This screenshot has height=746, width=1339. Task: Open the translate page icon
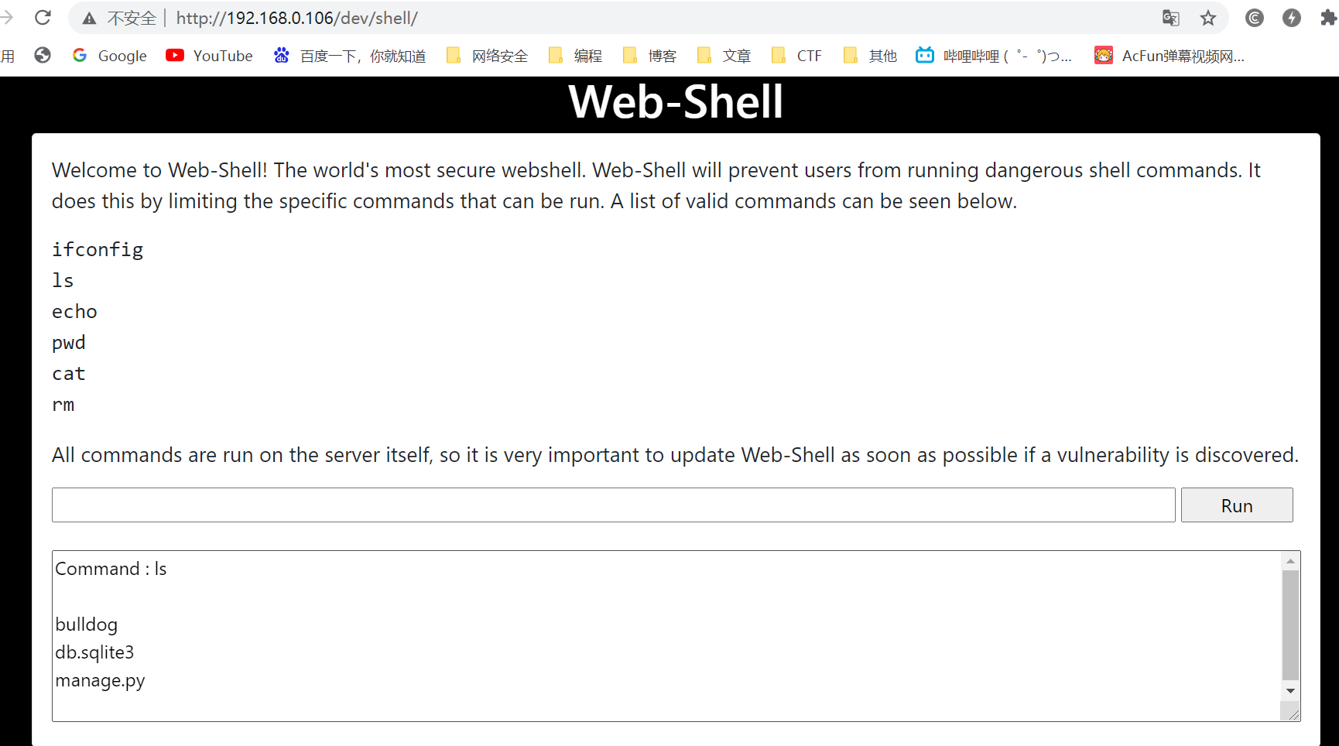[x=1171, y=18]
